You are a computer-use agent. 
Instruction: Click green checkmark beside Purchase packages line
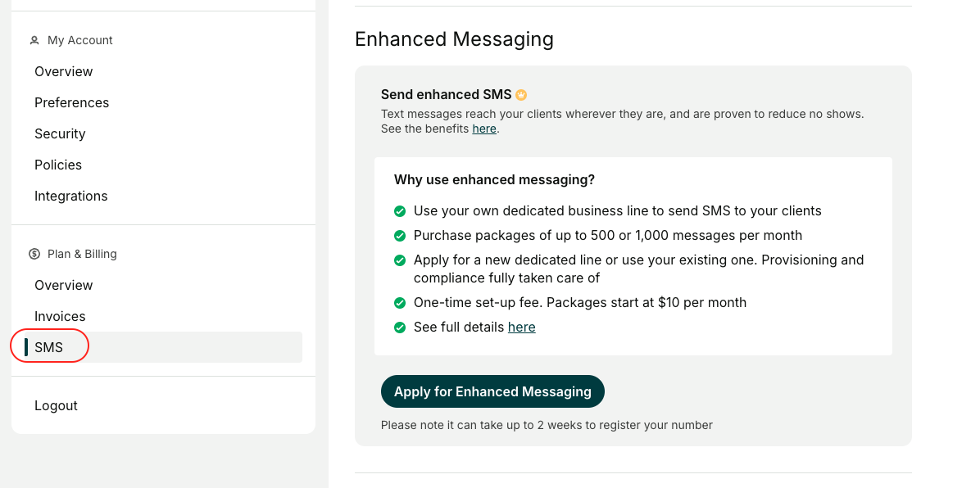click(x=400, y=236)
